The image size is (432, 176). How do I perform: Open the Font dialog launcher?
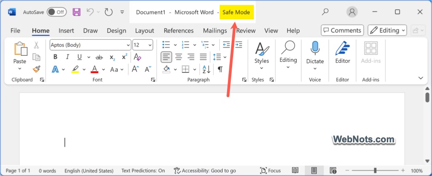tap(153, 80)
